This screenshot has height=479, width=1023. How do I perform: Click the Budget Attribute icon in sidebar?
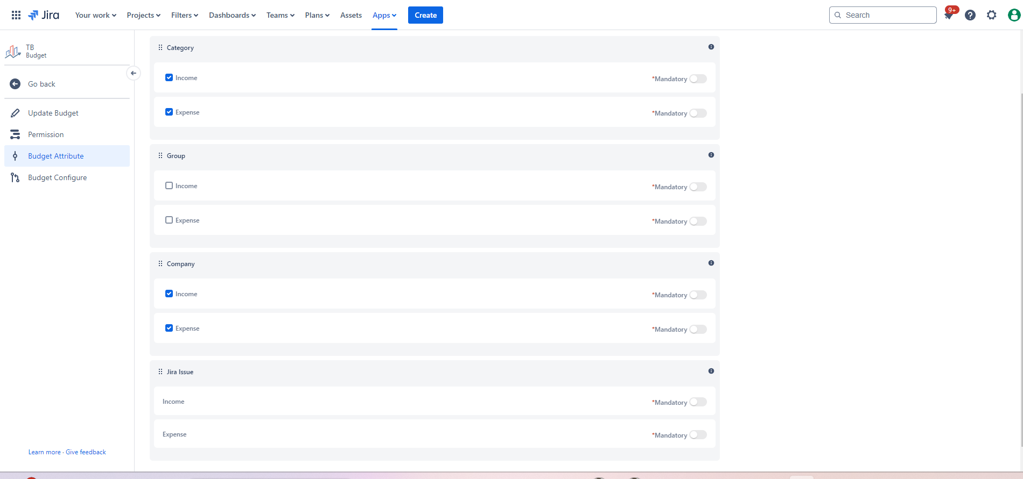15,156
